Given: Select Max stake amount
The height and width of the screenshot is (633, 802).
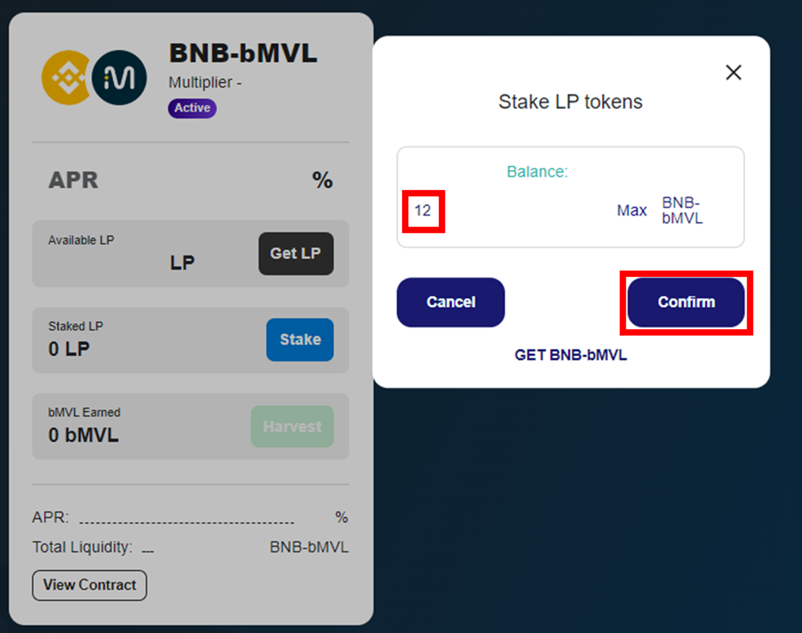Looking at the screenshot, I should click(x=631, y=211).
